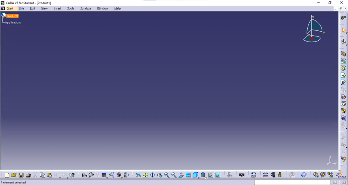This screenshot has width=348, height=185.
Task: Click the Knowledge Inspector tree icon
Action: pyautogui.click(x=112, y=175)
